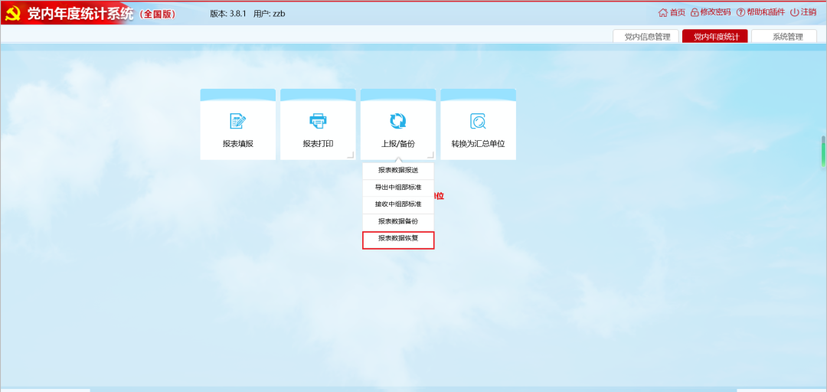Click the 报表打印 printer icon
The width and height of the screenshot is (827, 392).
[x=318, y=121]
